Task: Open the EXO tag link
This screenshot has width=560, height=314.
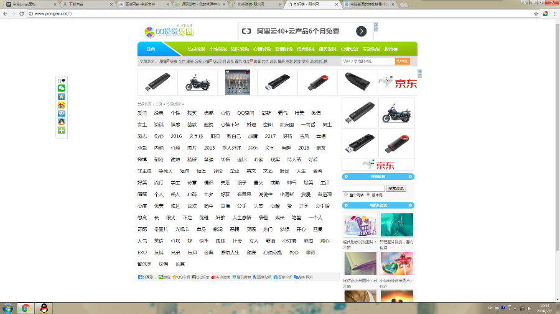Action: pos(142,253)
